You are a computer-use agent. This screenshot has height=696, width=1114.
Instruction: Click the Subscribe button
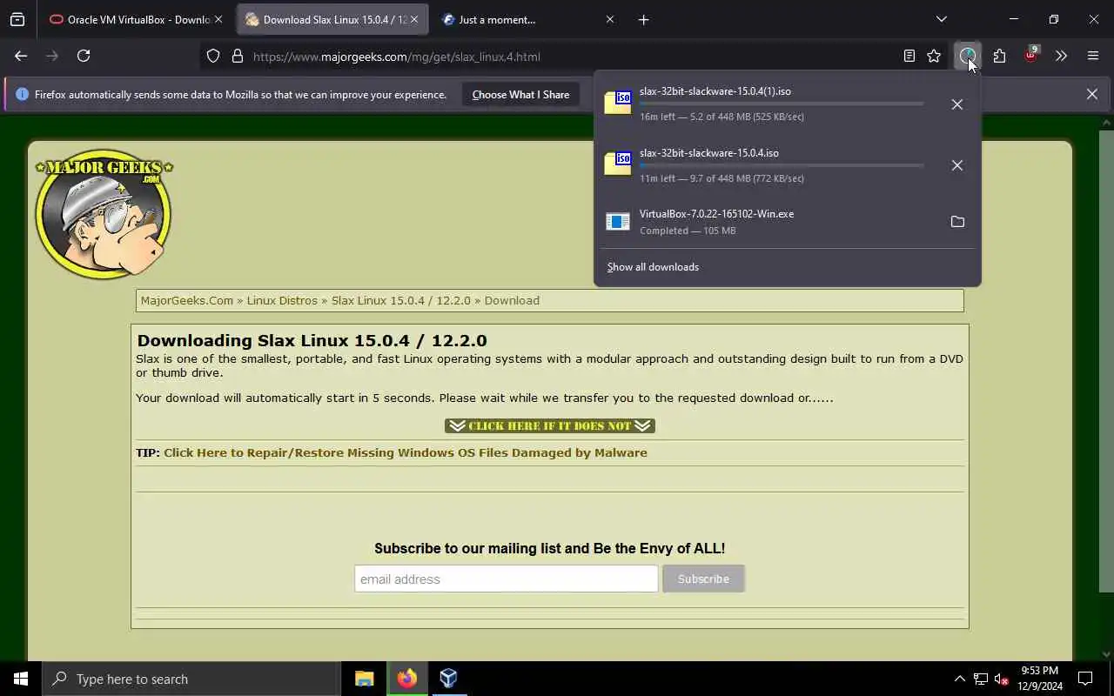tap(703, 579)
